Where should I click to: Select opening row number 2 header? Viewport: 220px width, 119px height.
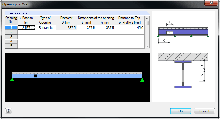click(11, 32)
